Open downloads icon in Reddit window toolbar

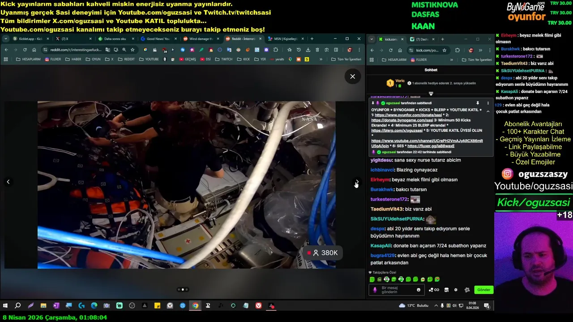point(308,50)
